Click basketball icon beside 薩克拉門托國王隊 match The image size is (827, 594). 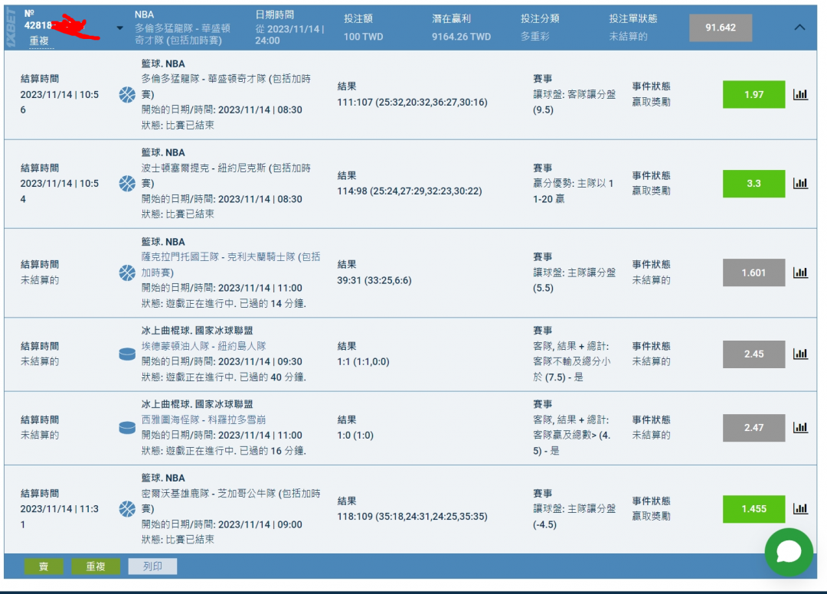[127, 273]
